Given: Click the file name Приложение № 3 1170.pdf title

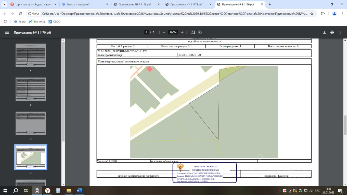Looking at the screenshot, I should [33, 32].
